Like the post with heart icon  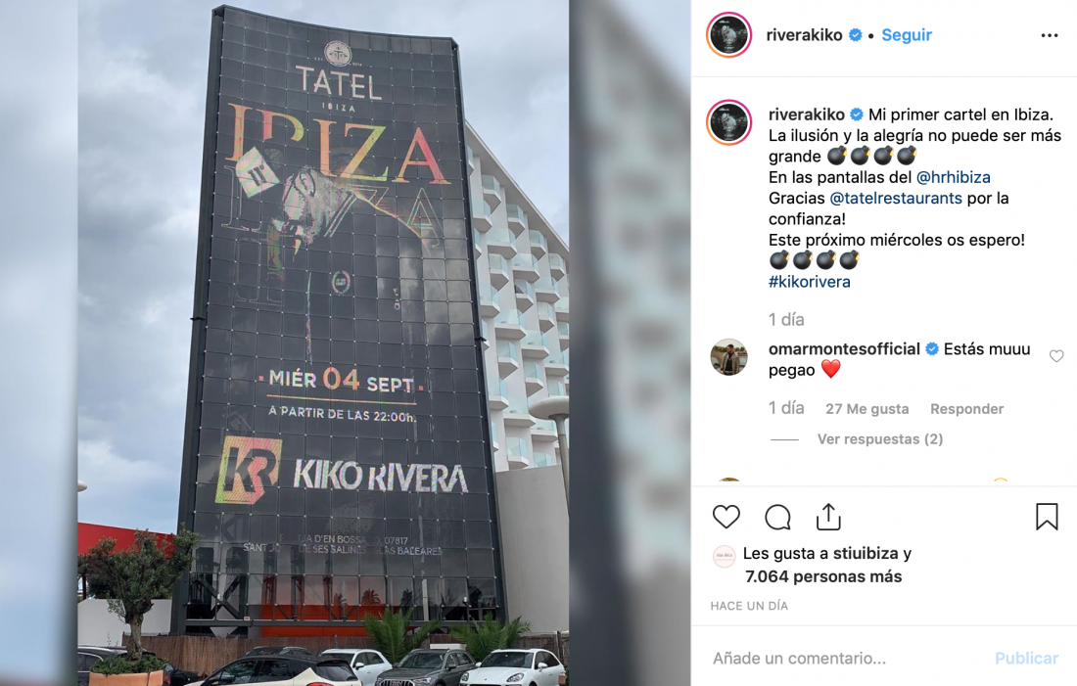pos(726,517)
